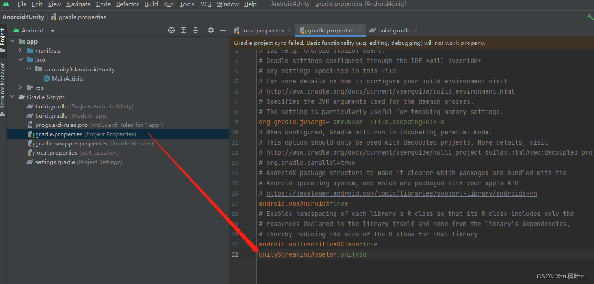Close the local.properties tab

coord(290,30)
